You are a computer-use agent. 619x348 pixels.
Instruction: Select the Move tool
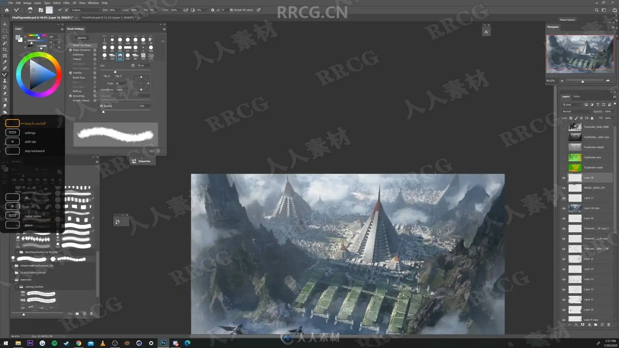coord(5,24)
